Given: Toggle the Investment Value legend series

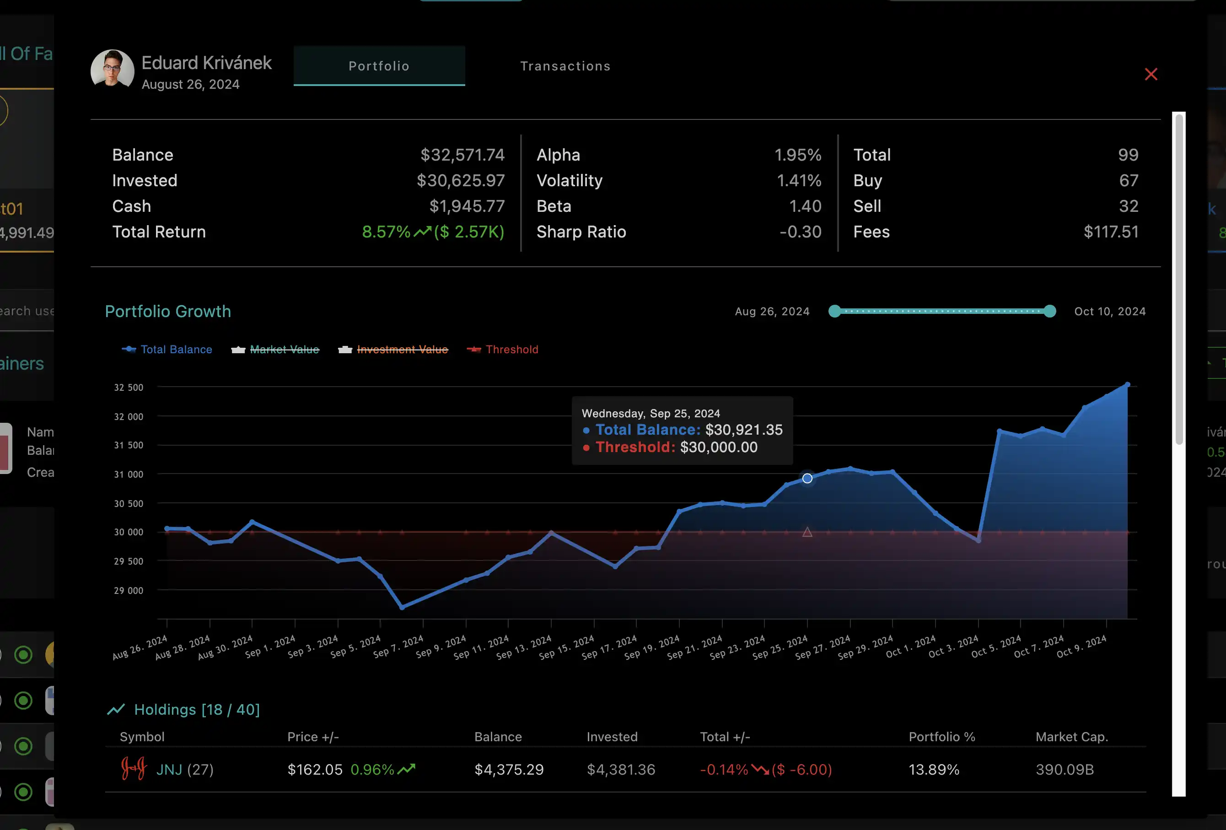Looking at the screenshot, I should point(393,349).
